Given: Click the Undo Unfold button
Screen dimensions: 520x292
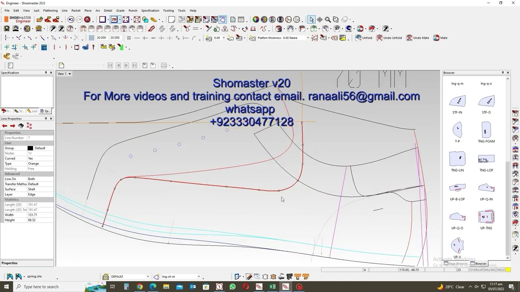Looking at the screenshot, I should click(x=389, y=38).
